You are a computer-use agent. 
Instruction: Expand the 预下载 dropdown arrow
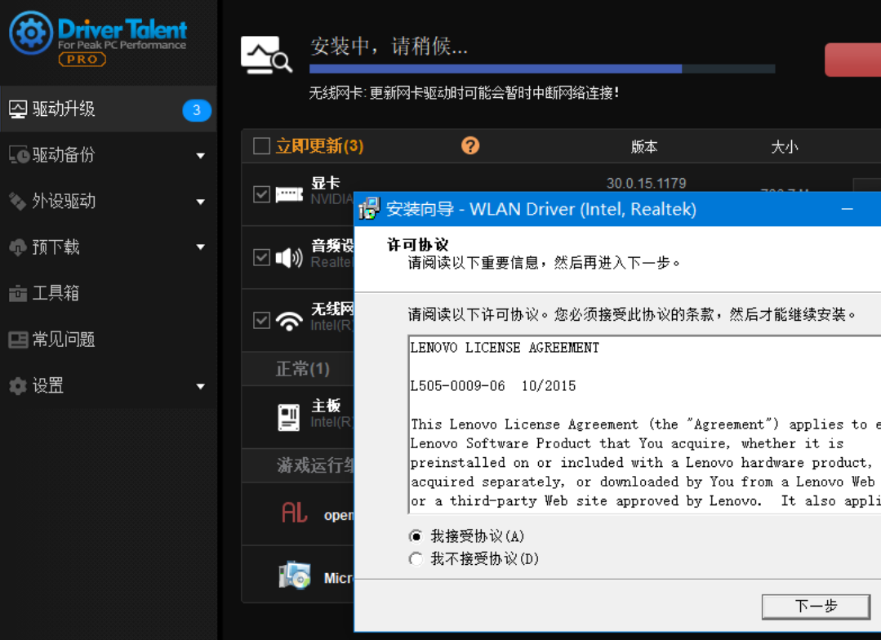point(201,247)
